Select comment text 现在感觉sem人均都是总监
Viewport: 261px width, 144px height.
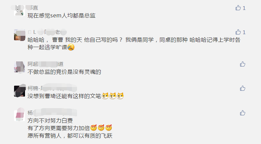pos(61,16)
